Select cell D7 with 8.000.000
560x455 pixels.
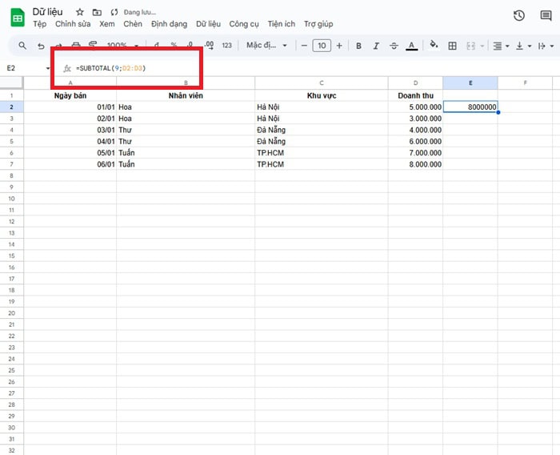[x=415, y=164]
